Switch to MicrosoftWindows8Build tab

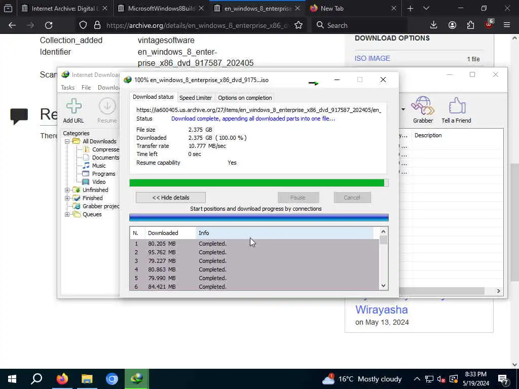161,8
